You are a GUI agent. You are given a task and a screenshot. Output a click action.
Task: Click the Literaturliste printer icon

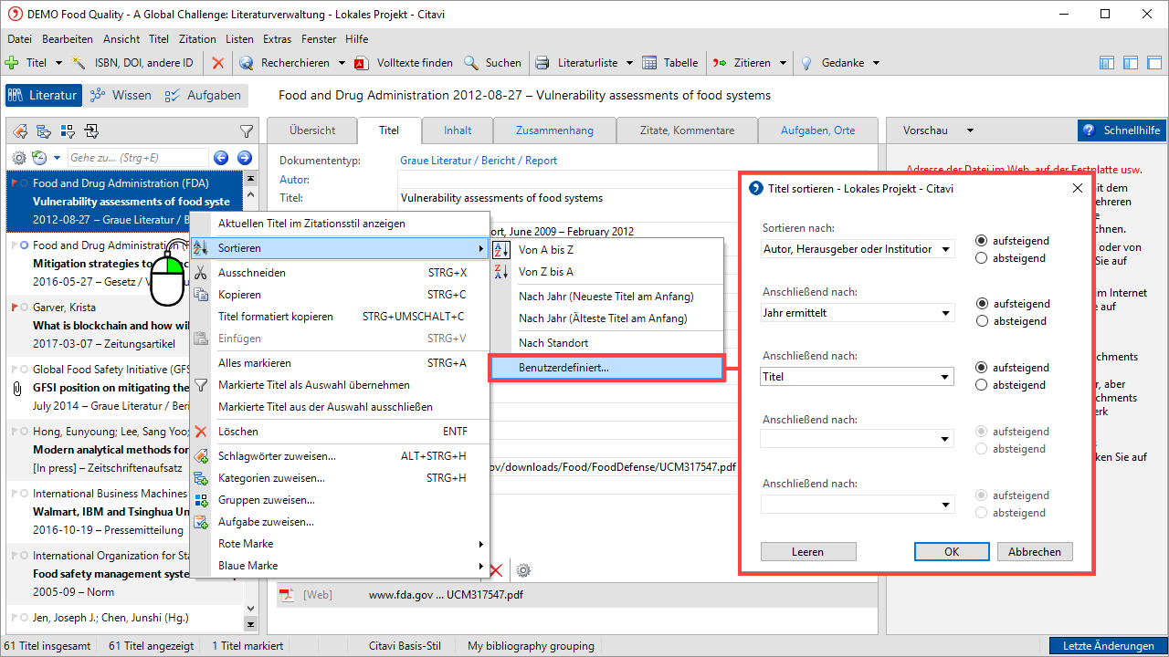click(x=542, y=63)
